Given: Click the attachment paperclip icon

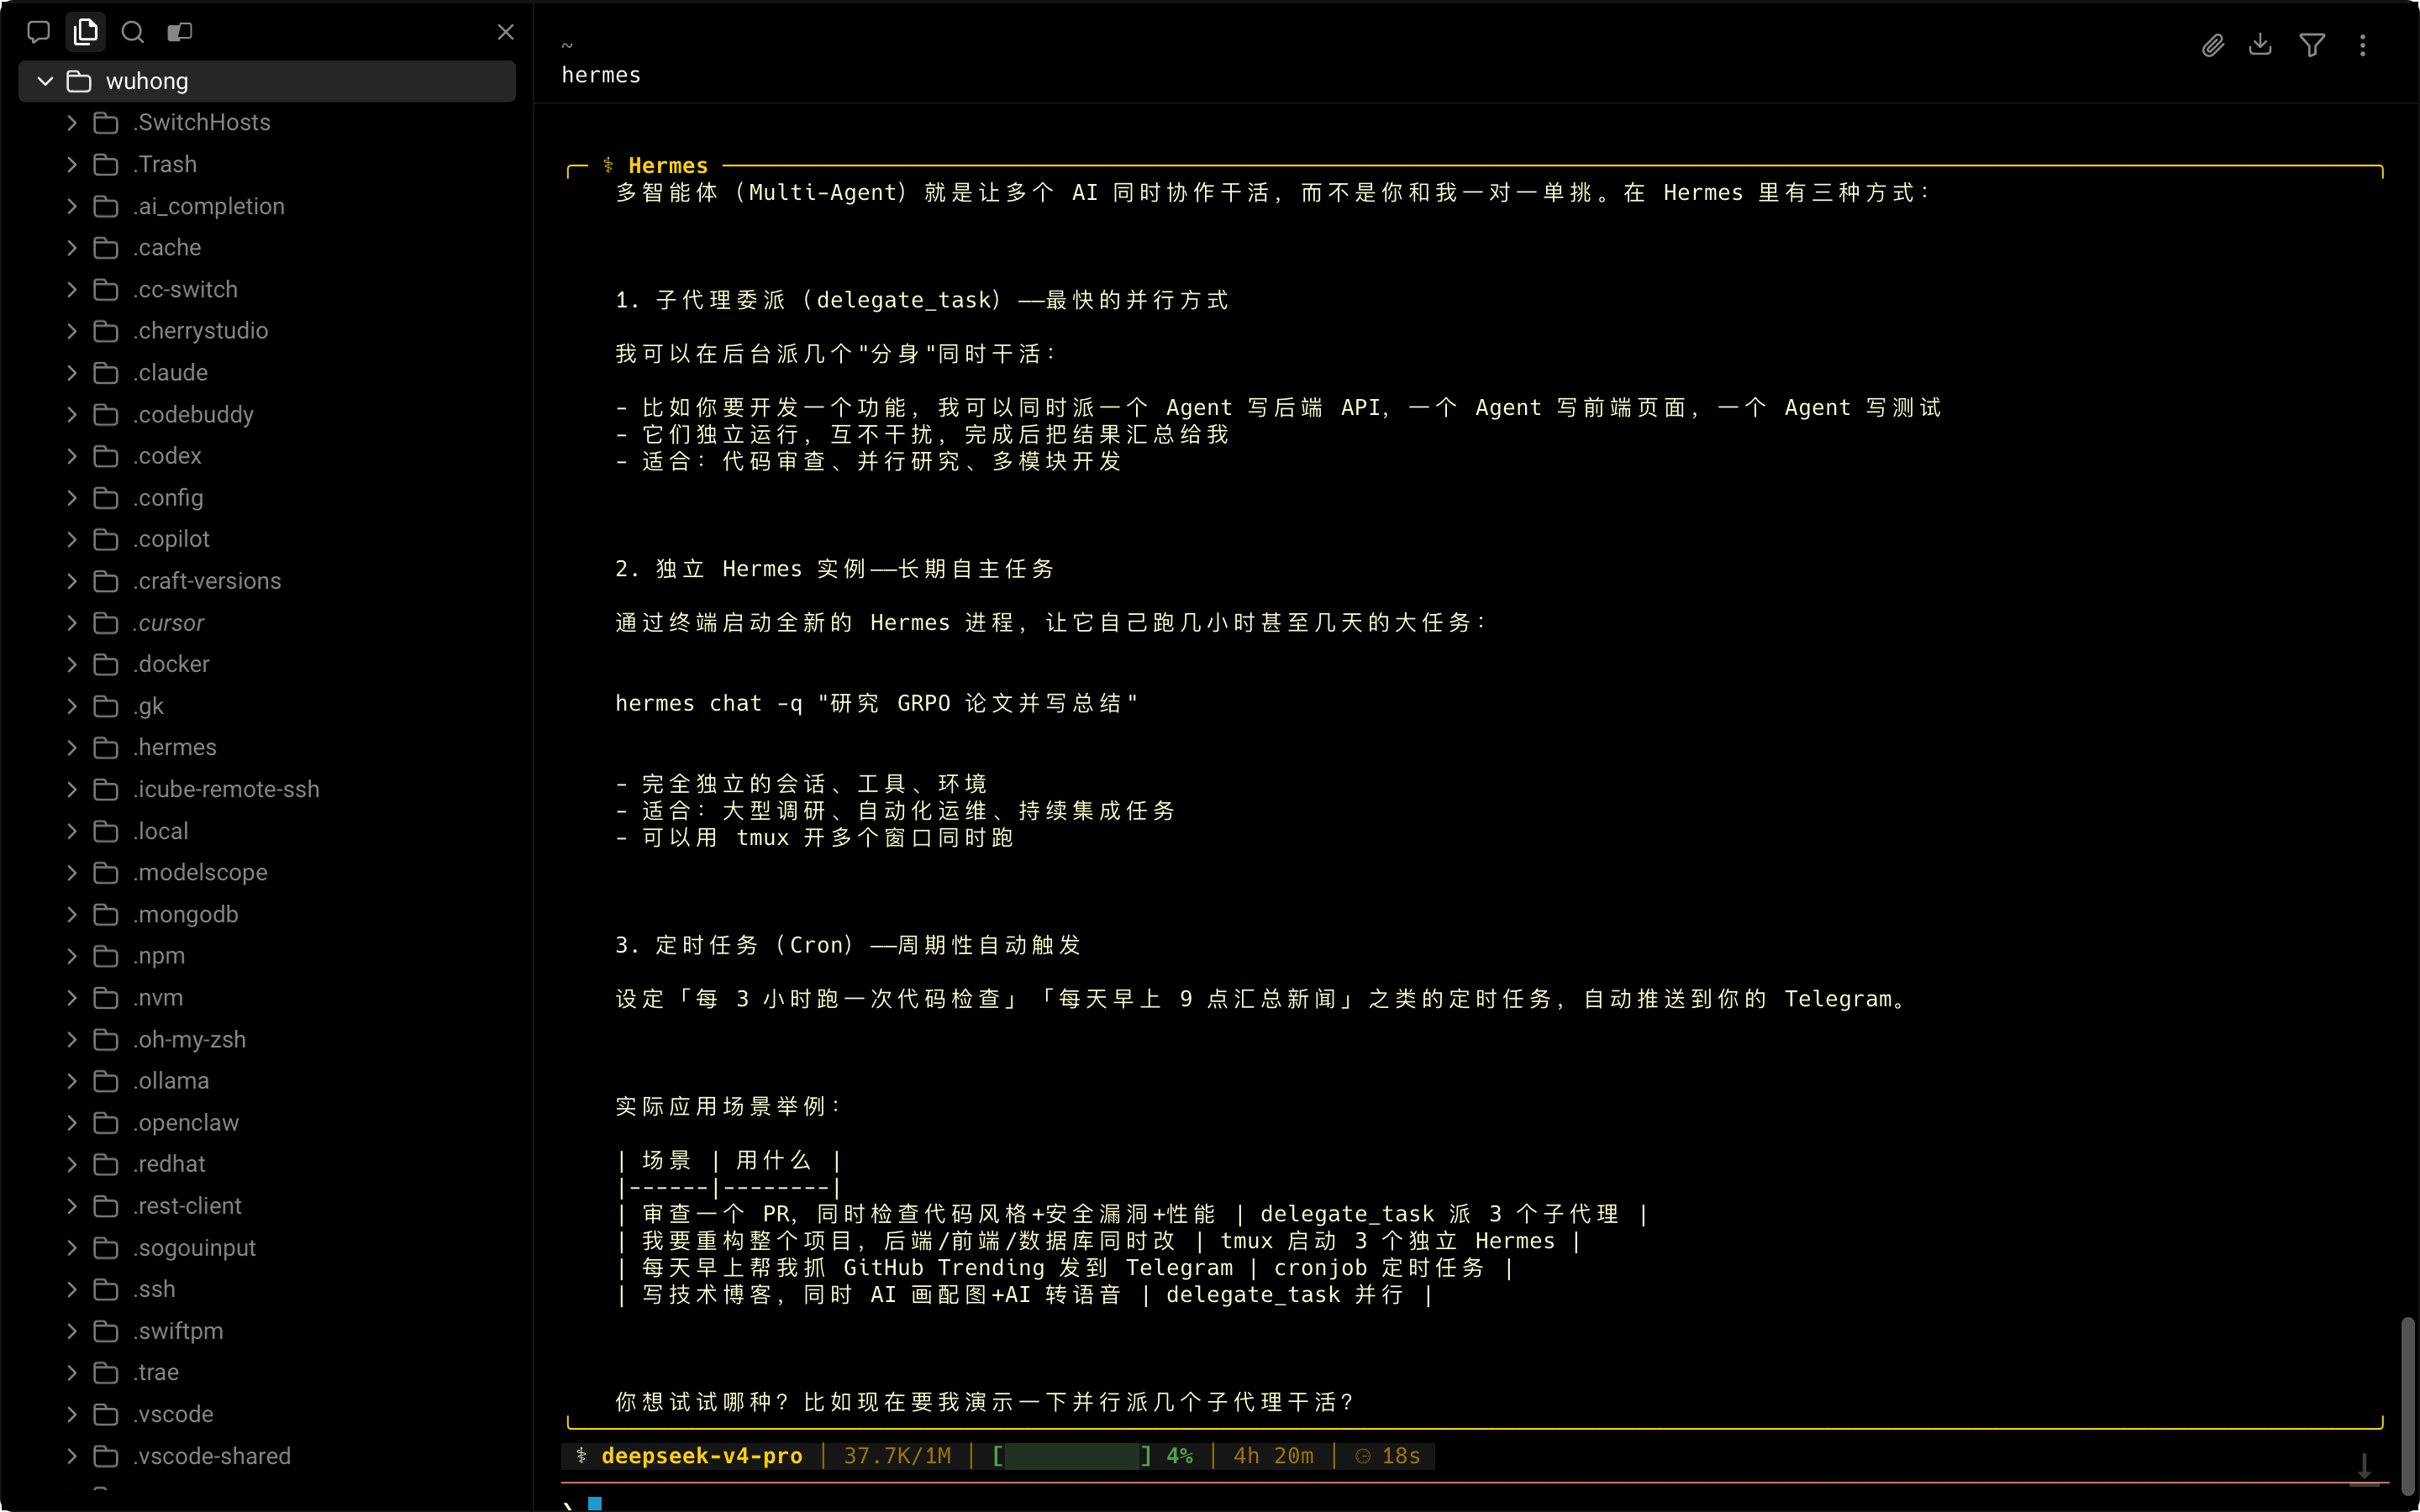Looking at the screenshot, I should (x=2213, y=45).
